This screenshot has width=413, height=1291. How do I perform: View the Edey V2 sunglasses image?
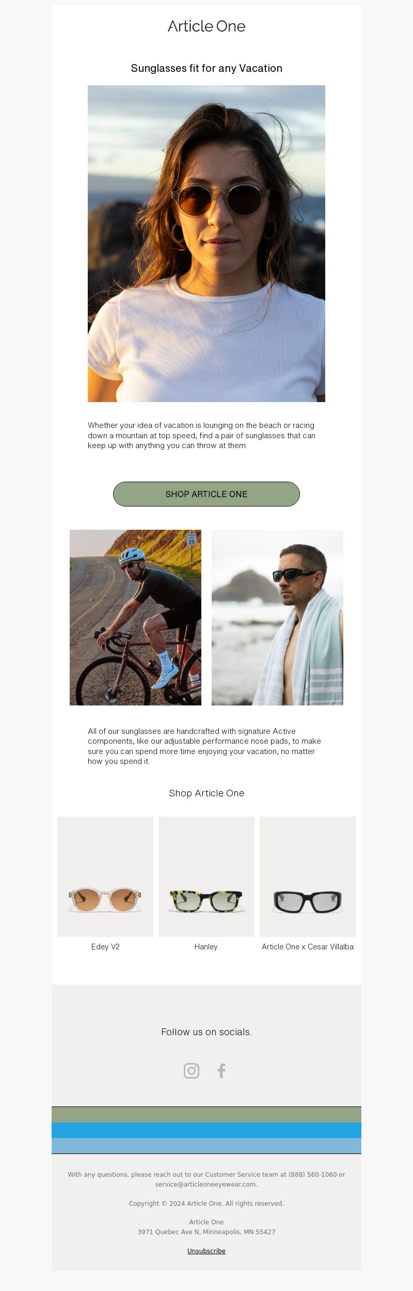point(105,877)
